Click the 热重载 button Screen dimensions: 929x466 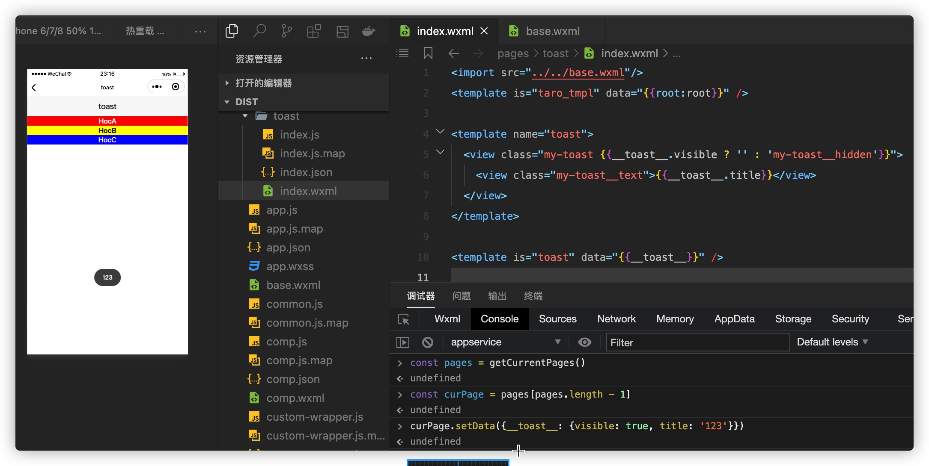click(x=145, y=31)
